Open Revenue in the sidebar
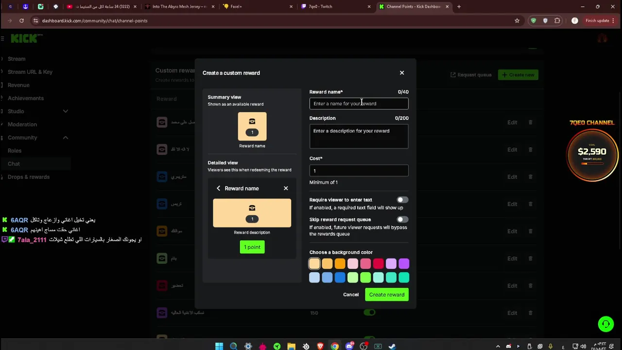The height and width of the screenshot is (350, 622). (18, 85)
